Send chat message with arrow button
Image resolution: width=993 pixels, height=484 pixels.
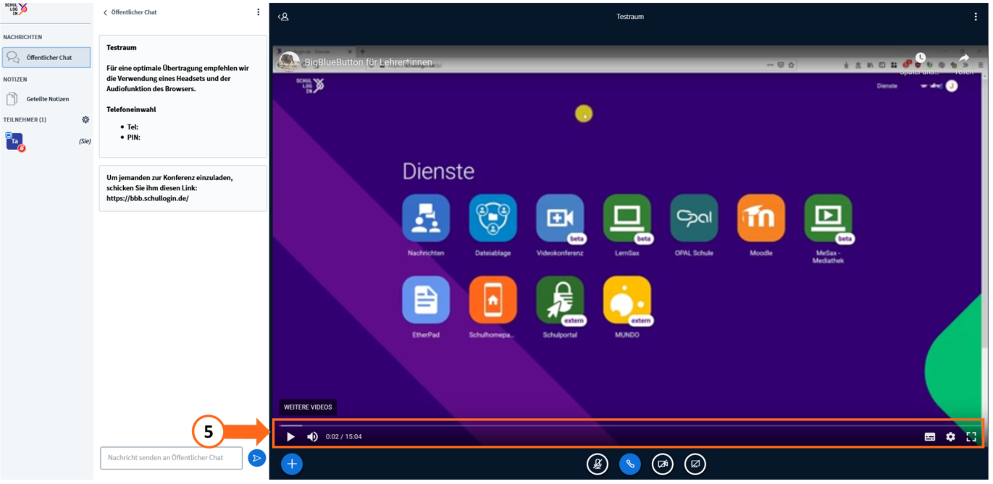click(x=256, y=458)
